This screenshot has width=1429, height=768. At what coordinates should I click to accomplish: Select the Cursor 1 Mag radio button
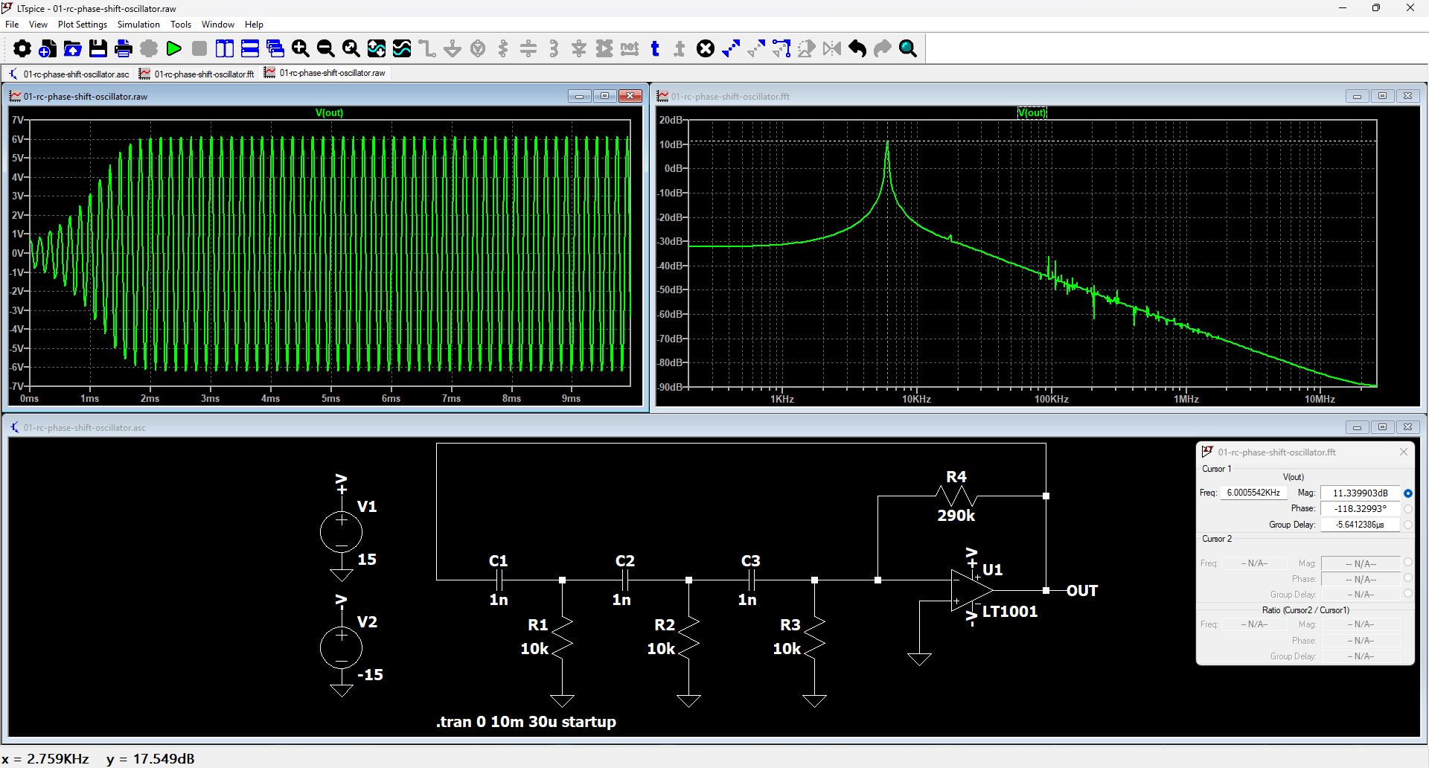[x=1407, y=493]
